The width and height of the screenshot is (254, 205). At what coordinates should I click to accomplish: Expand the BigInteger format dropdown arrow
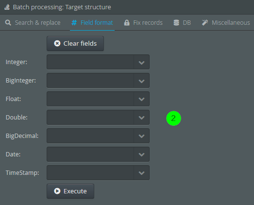(142, 81)
